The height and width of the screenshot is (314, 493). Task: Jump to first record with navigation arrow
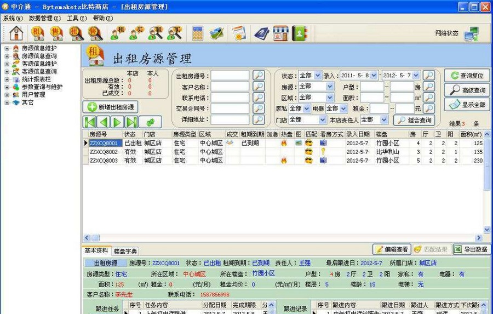tap(90, 122)
